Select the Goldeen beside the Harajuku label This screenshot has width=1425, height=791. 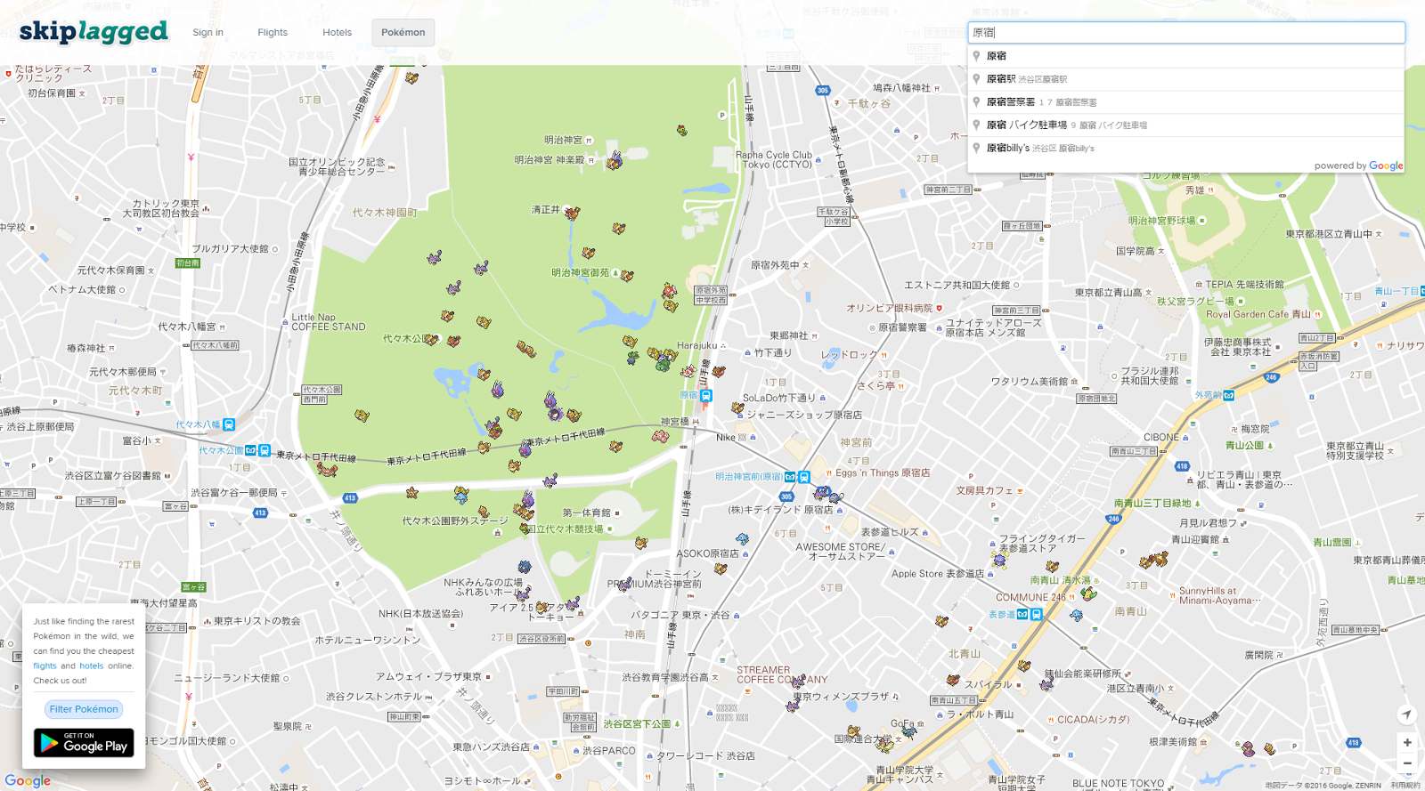688,370
